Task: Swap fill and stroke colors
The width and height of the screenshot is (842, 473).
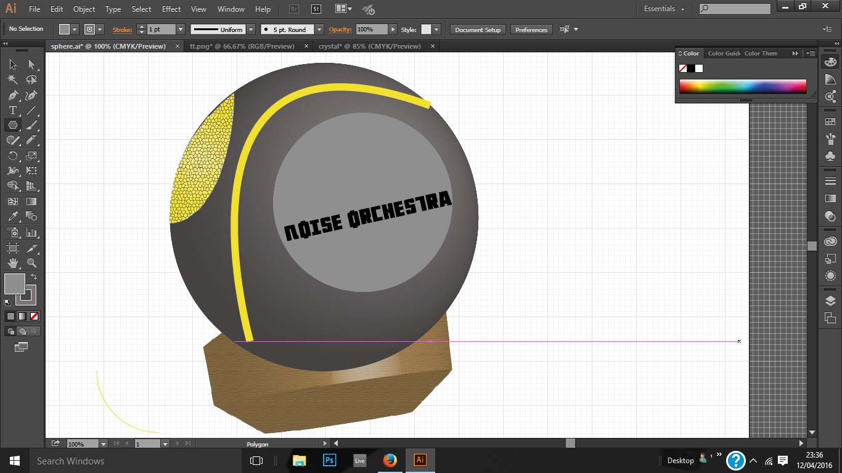Action: pos(35,277)
